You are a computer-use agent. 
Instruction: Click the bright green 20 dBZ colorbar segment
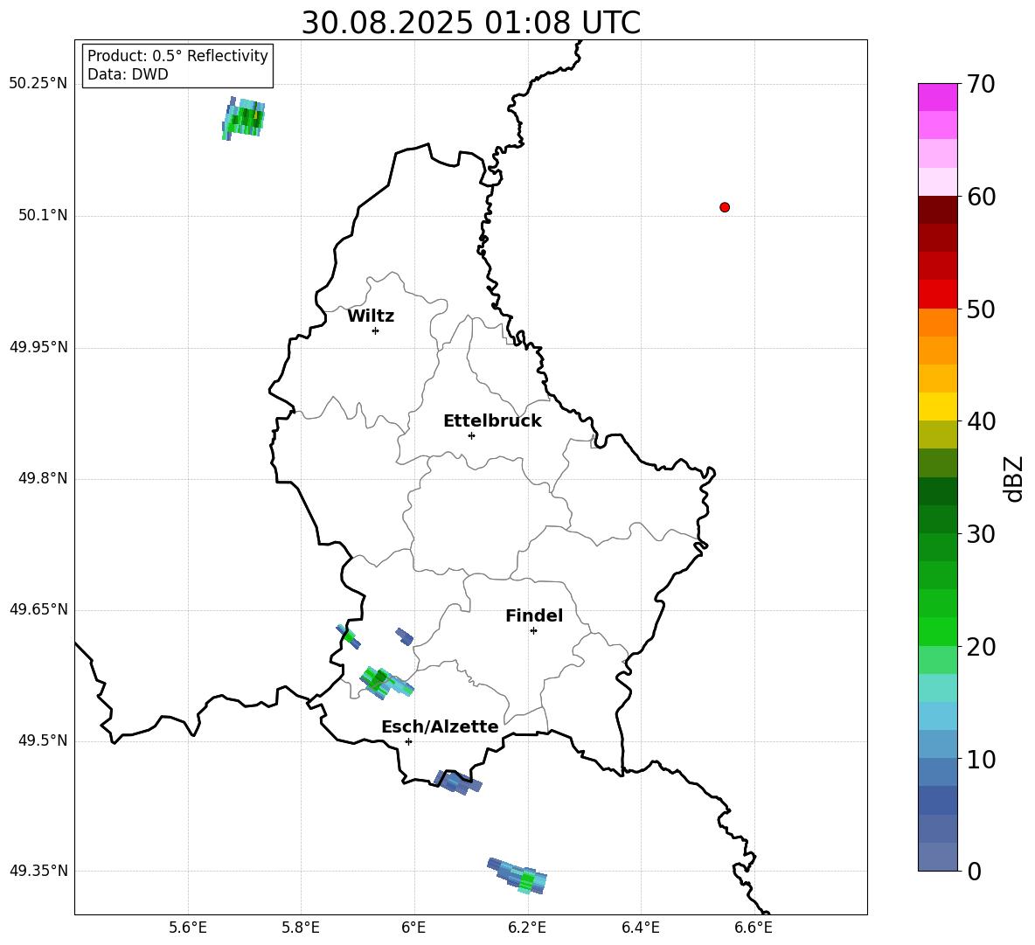(x=937, y=631)
